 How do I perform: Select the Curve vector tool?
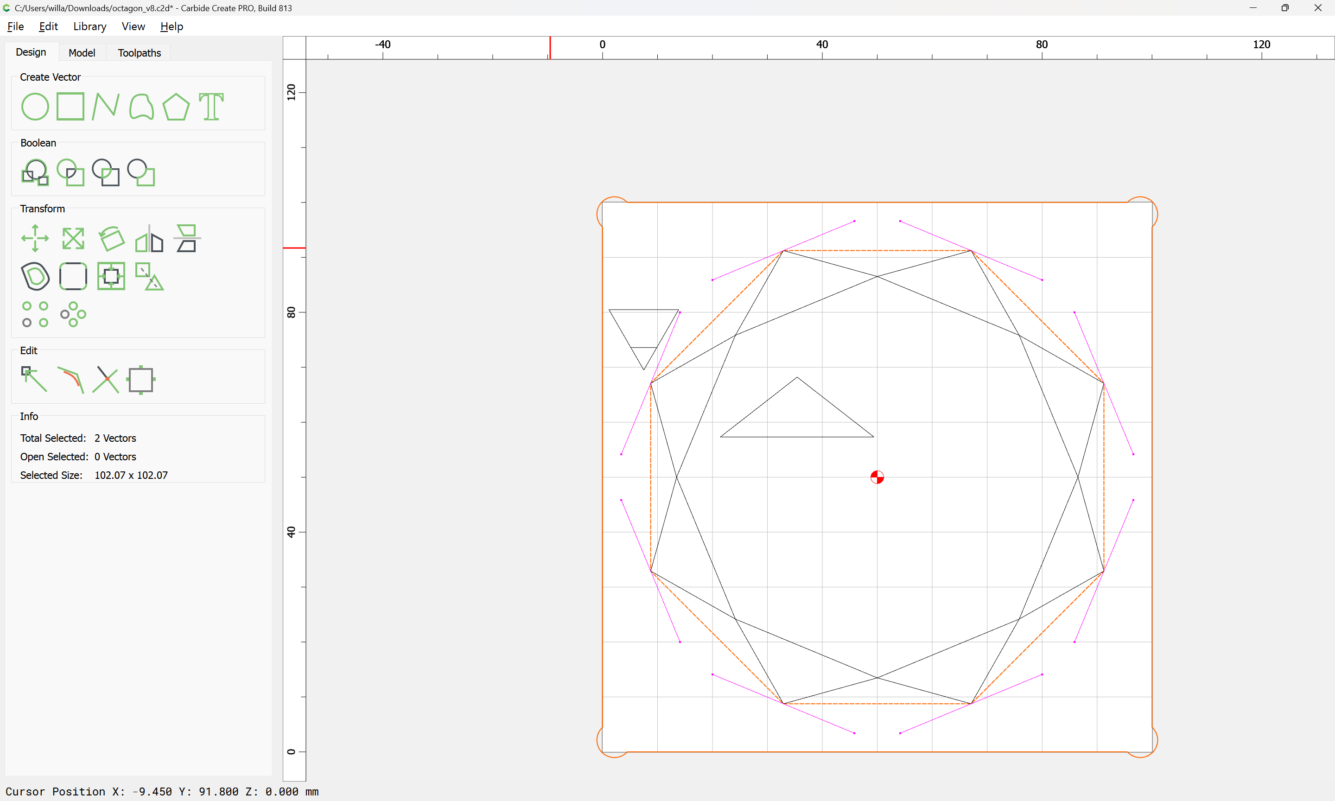(141, 106)
